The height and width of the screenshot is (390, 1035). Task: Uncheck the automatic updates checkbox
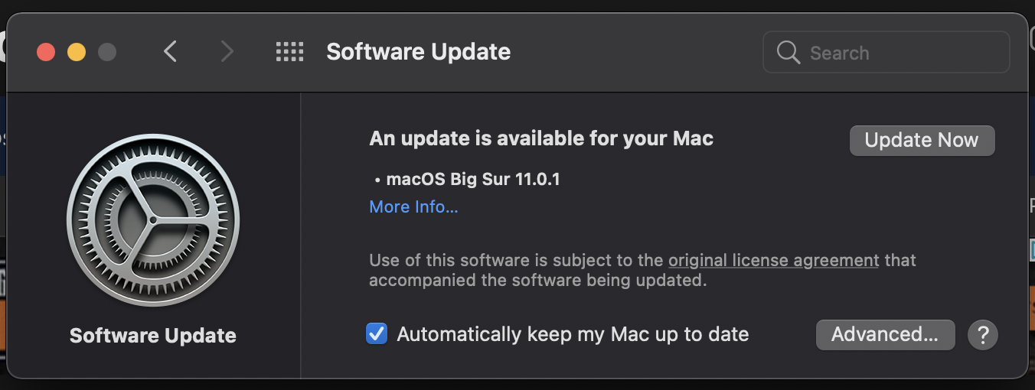376,334
